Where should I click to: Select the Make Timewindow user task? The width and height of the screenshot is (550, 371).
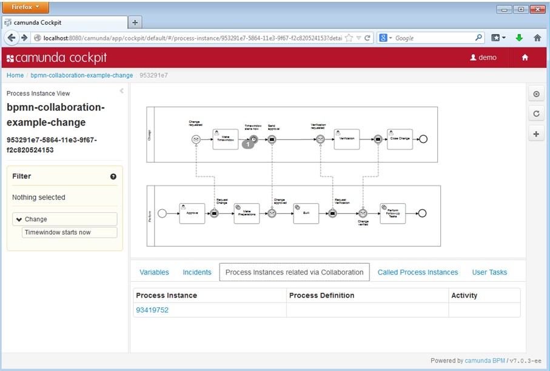pos(226,139)
